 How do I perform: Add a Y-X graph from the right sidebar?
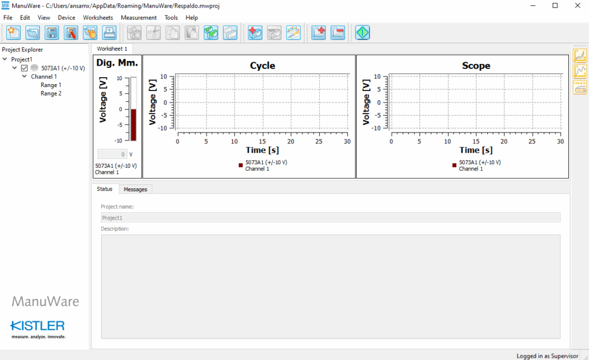click(580, 56)
